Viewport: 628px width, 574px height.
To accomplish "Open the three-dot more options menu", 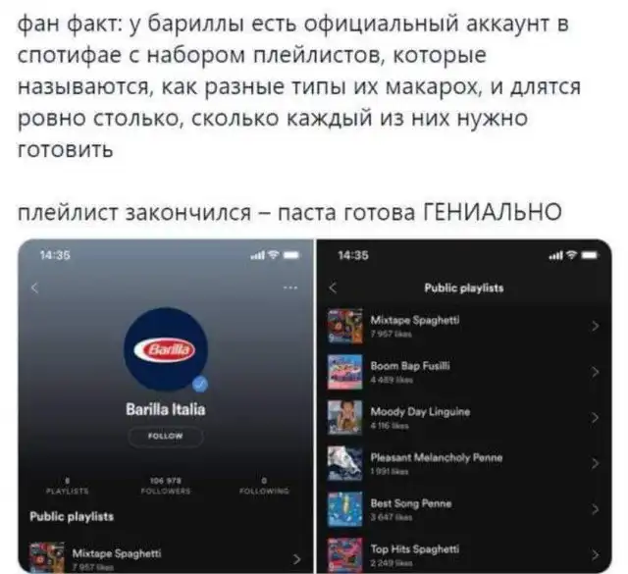I will pyautogui.click(x=290, y=287).
